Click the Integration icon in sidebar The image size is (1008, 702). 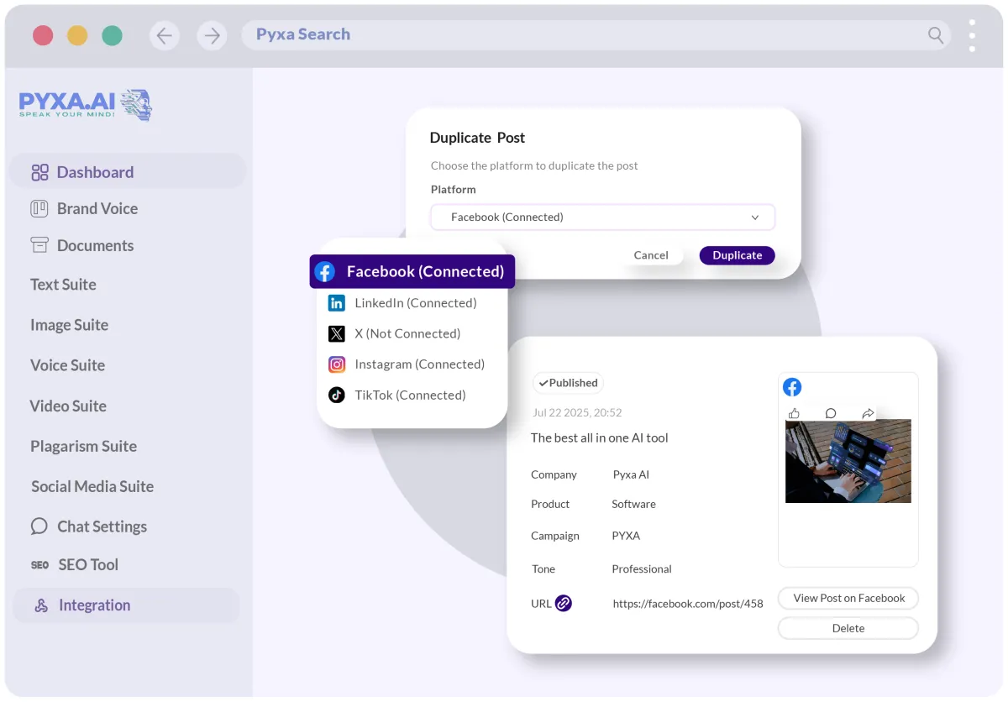point(40,605)
